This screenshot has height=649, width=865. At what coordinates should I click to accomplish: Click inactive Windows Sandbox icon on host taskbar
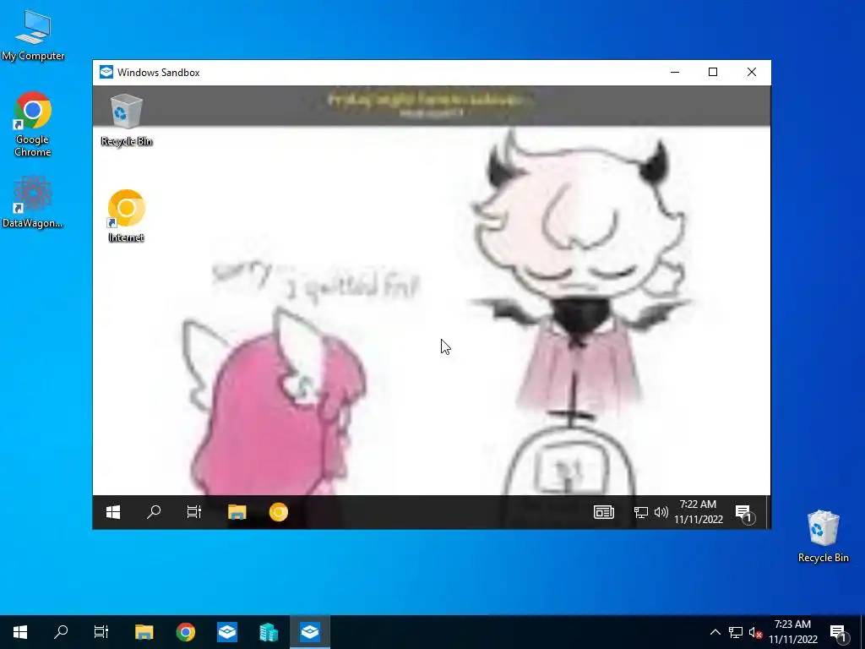227,632
